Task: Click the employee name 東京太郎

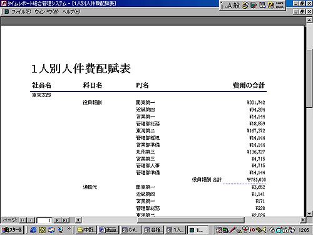Action: [41, 95]
